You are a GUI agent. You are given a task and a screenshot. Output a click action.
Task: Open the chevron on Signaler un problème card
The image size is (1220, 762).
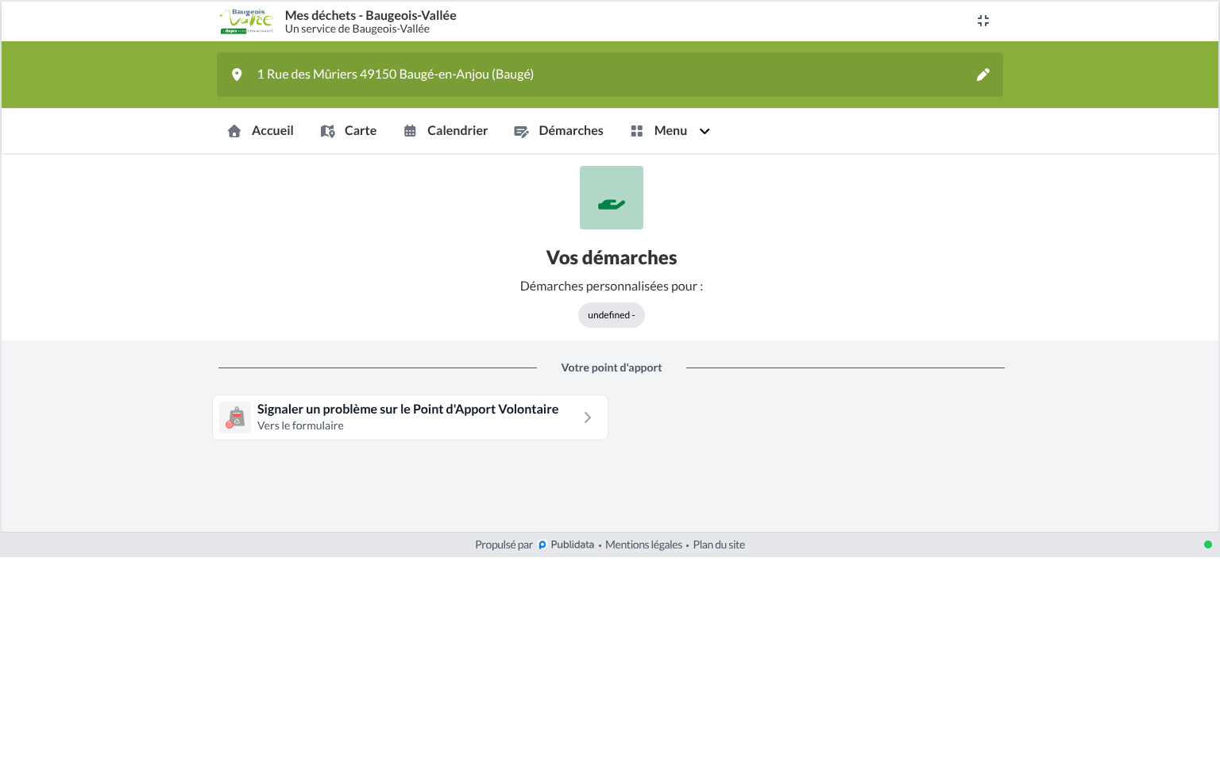(588, 418)
